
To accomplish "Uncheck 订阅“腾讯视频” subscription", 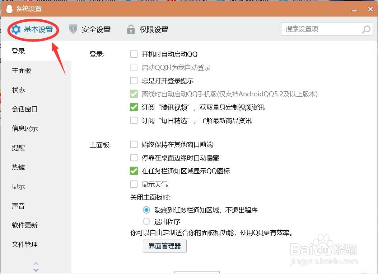I will [134, 107].
